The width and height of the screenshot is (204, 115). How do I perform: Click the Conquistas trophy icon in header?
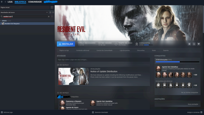pyautogui.click(x=137, y=44)
